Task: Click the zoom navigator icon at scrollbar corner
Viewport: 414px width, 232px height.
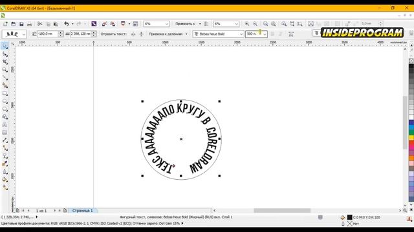Action: (x=405, y=211)
